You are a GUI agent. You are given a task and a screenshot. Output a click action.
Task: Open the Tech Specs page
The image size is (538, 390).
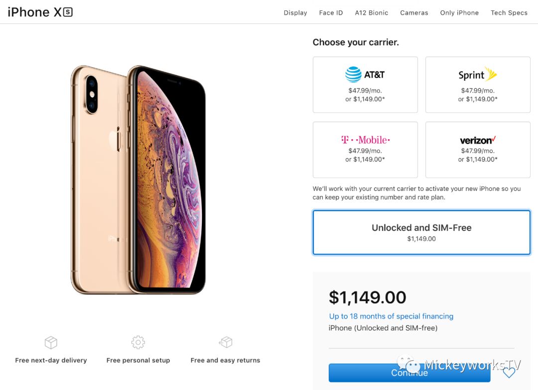(509, 12)
